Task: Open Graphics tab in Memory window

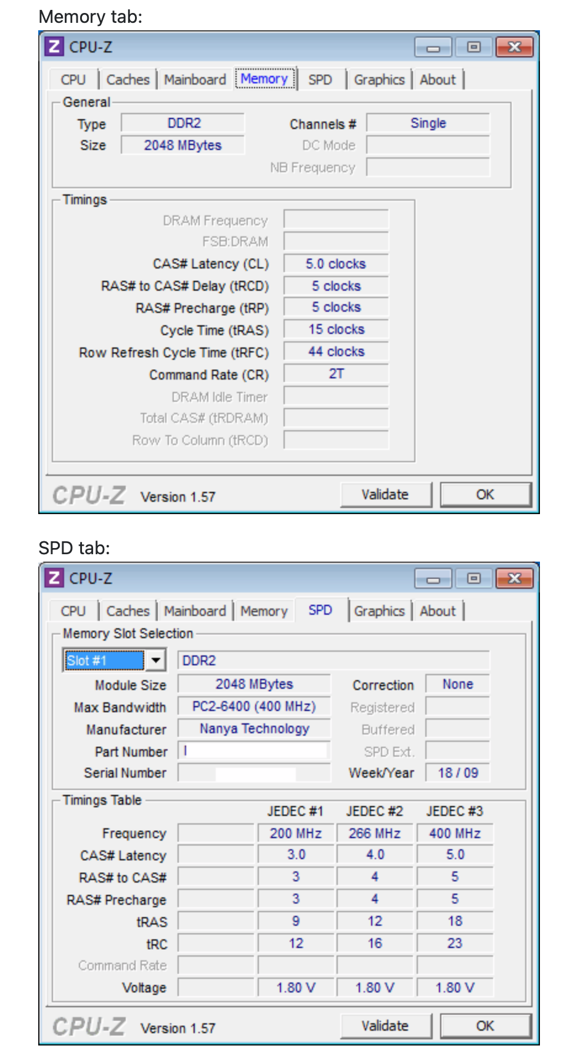Action: click(379, 80)
